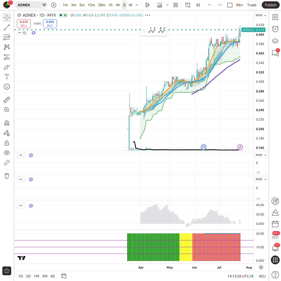This screenshot has height=281, width=281.
Task: Toggle ADJ adjusted data setting
Action: (262, 276)
